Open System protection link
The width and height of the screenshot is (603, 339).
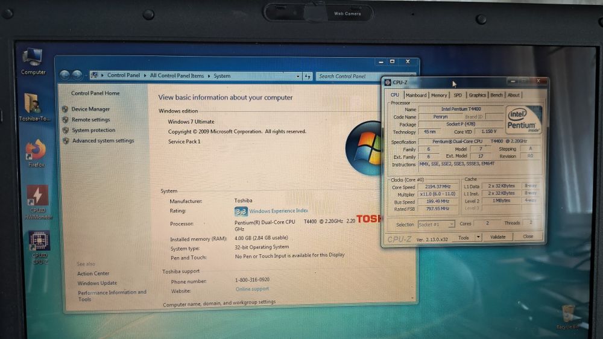click(x=93, y=130)
